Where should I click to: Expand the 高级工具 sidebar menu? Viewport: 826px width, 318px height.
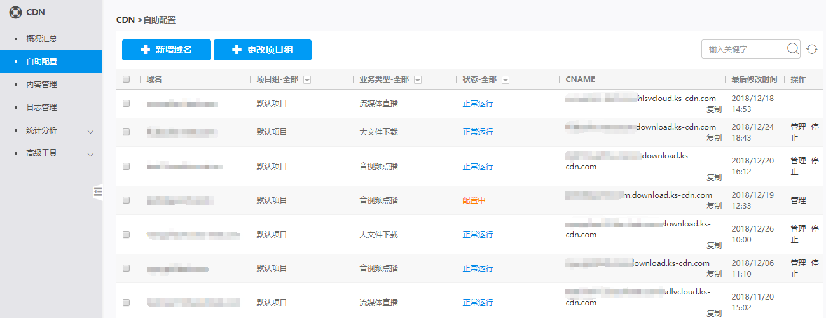90,154
